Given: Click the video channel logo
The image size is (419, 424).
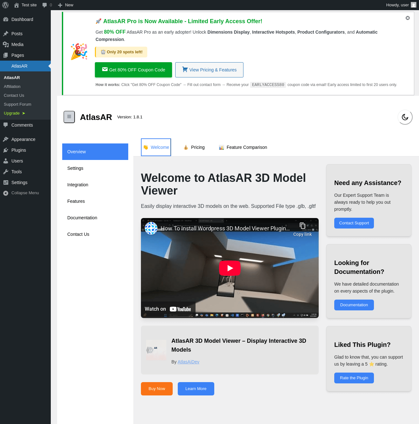Looking at the screenshot, I should 151,228.
